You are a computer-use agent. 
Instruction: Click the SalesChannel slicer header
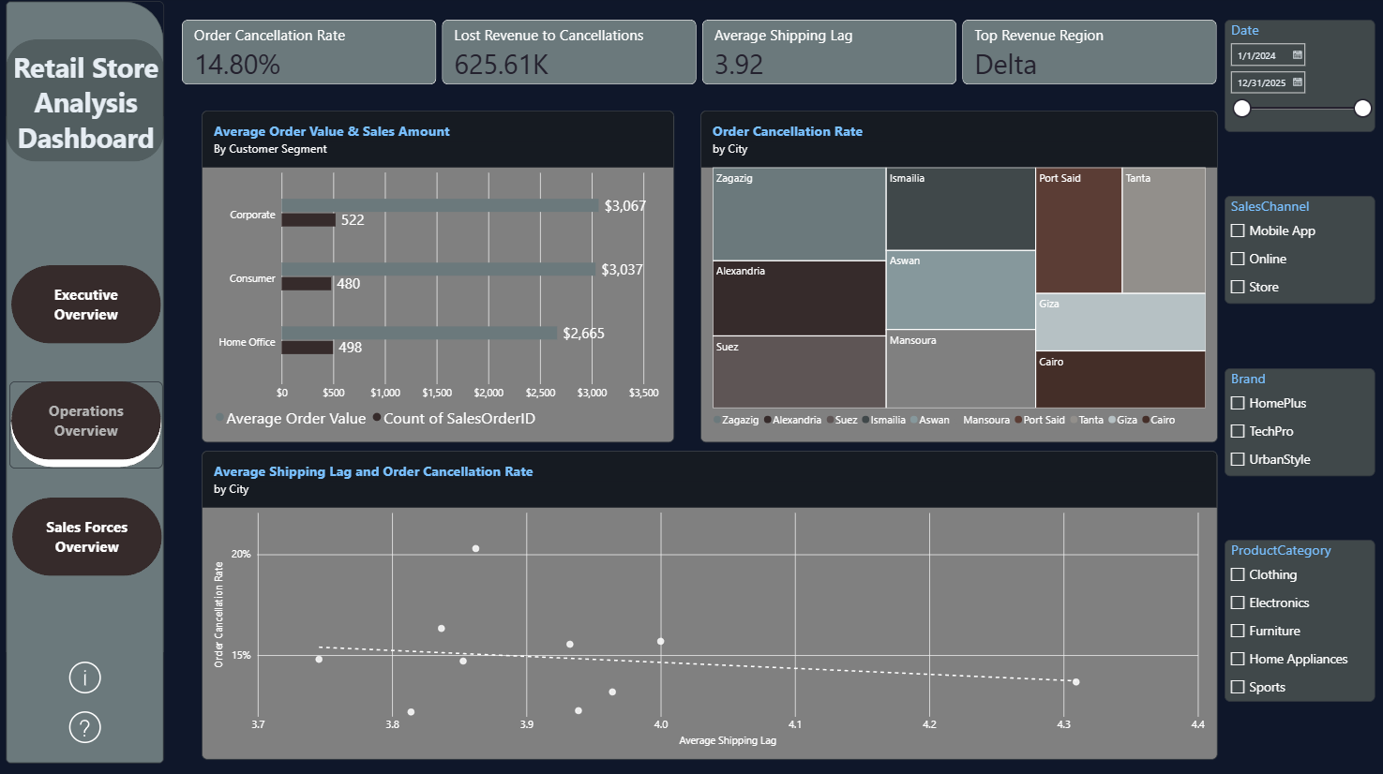1270,206
